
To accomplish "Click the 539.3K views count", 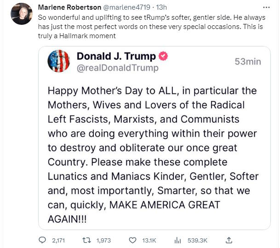I will point(197,240).
